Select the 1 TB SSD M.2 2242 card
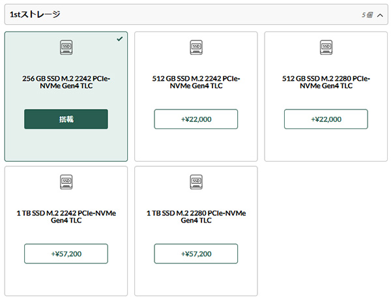 click(66, 231)
